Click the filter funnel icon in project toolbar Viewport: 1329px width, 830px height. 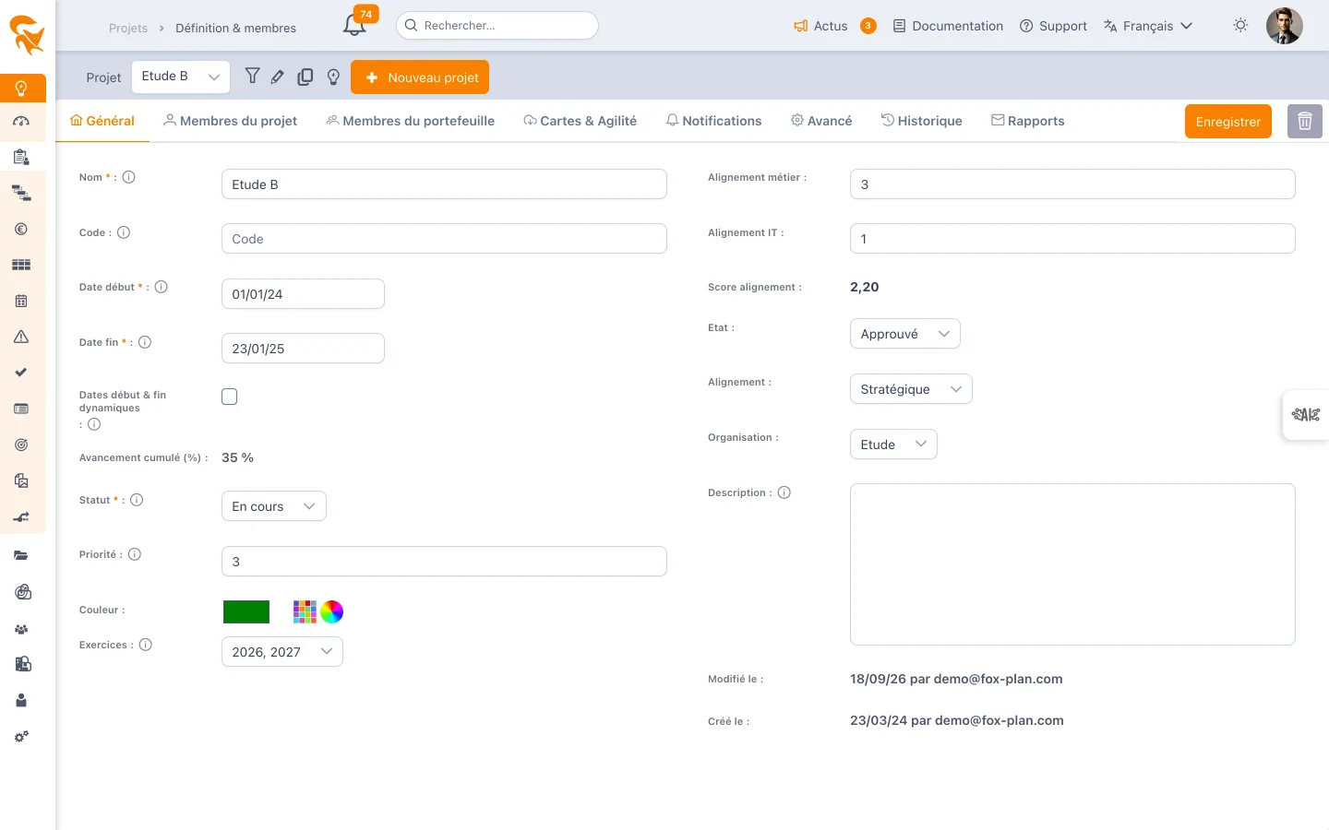pyautogui.click(x=252, y=77)
